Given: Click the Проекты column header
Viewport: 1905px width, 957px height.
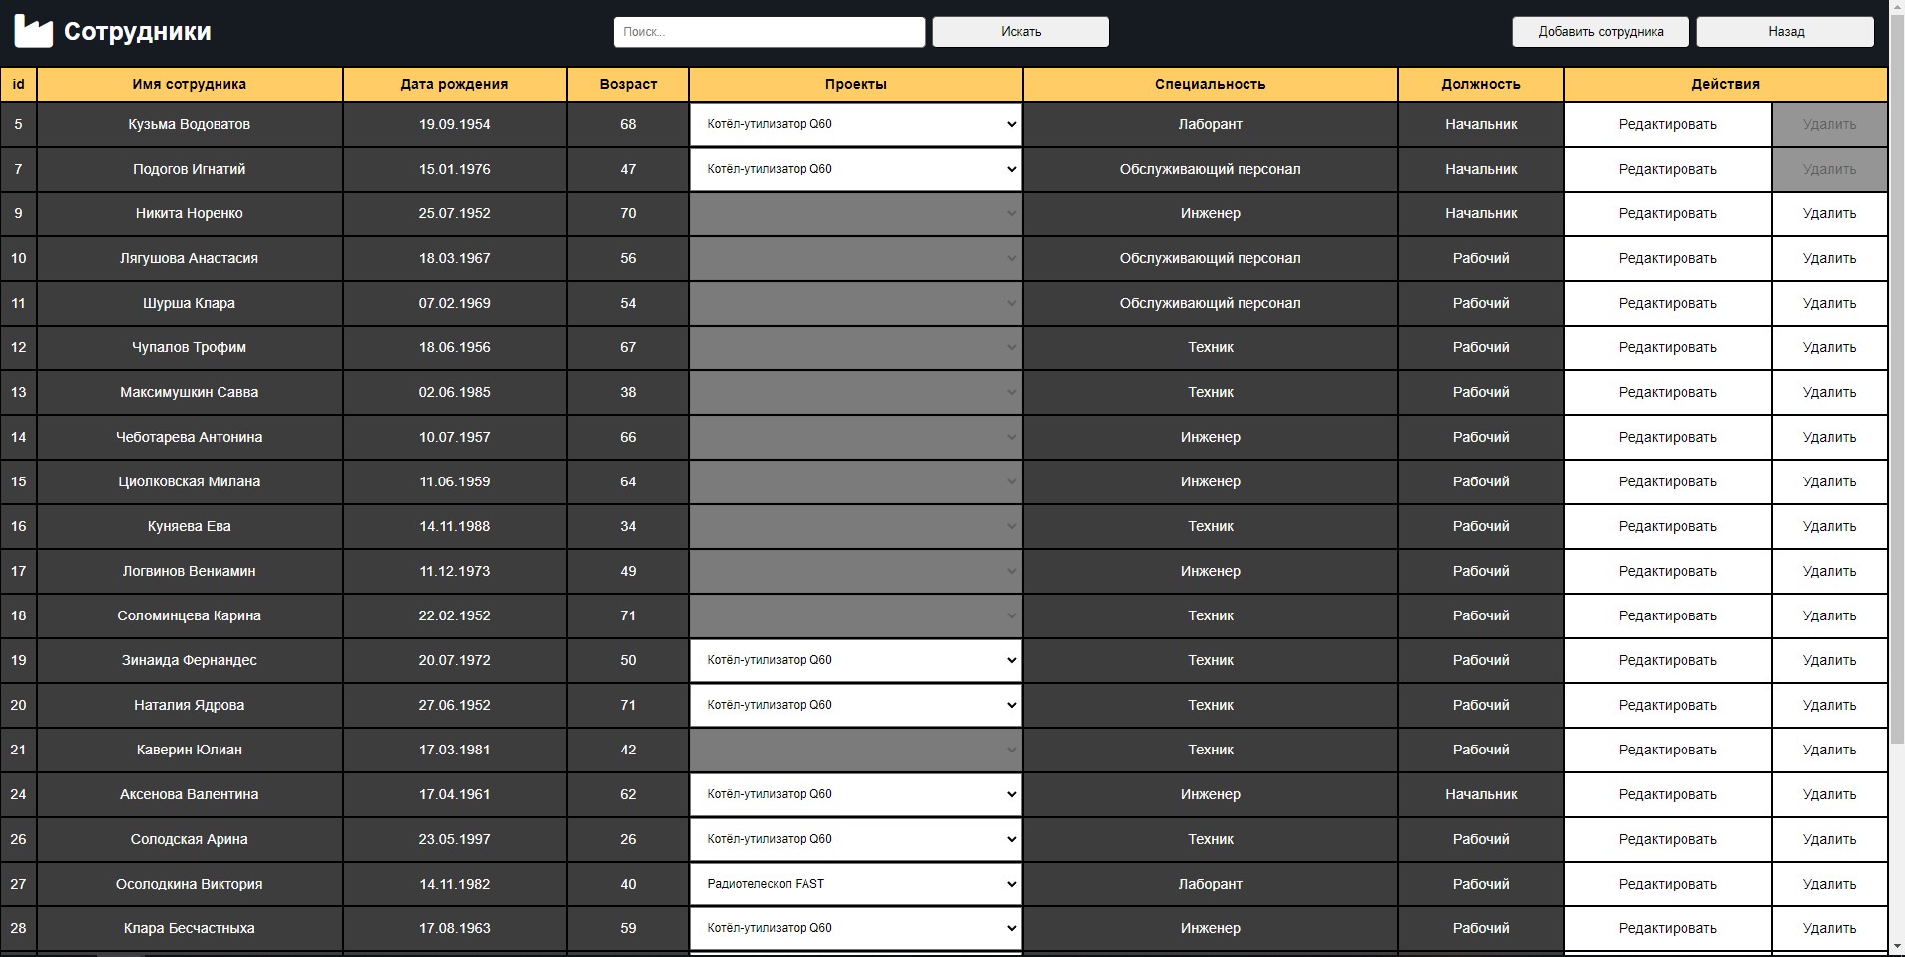Looking at the screenshot, I should click(x=855, y=84).
